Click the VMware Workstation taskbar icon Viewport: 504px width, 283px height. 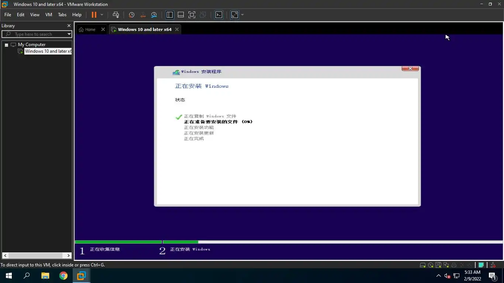(x=81, y=276)
